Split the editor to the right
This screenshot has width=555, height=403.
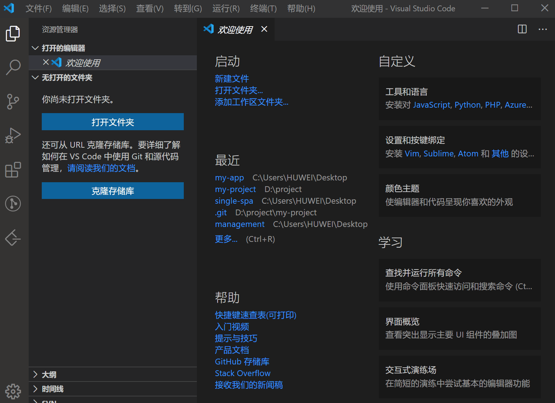[522, 29]
